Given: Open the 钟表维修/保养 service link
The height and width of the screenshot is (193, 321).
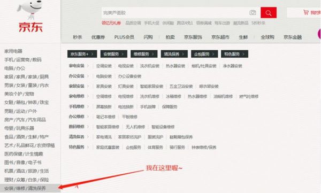Looking at the screenshot, I should coord(204,148).
